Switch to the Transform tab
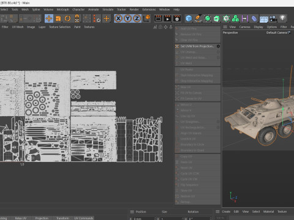 [x=62, y=218]
